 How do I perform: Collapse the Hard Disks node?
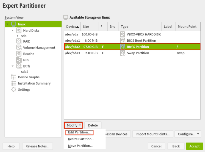(x=13, y=30)
